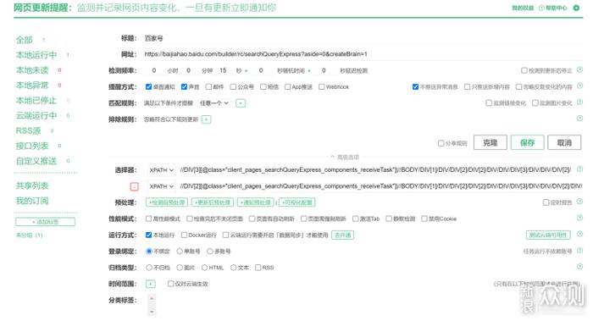Select the 单账号 radio button
This screenshot has width=593, height=321.
[x=180, y=252]
